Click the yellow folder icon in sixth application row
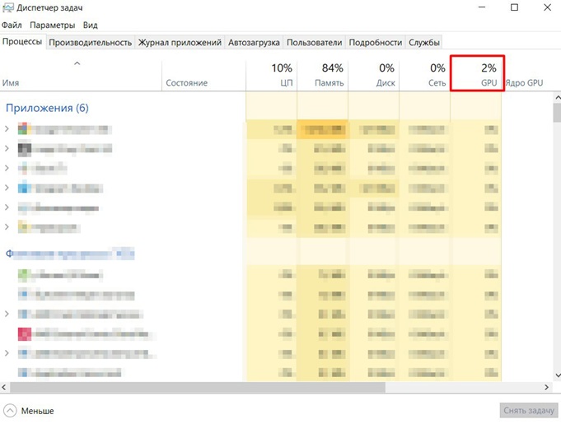The width and height of the screenshot is (561, 424). pos(23,226)
